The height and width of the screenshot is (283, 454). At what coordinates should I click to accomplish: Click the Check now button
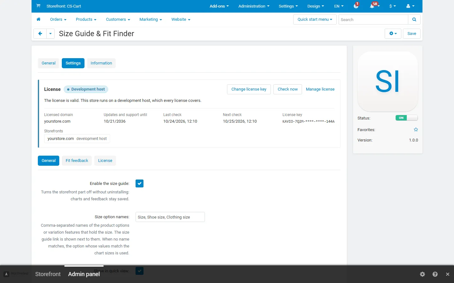(288, 89)
